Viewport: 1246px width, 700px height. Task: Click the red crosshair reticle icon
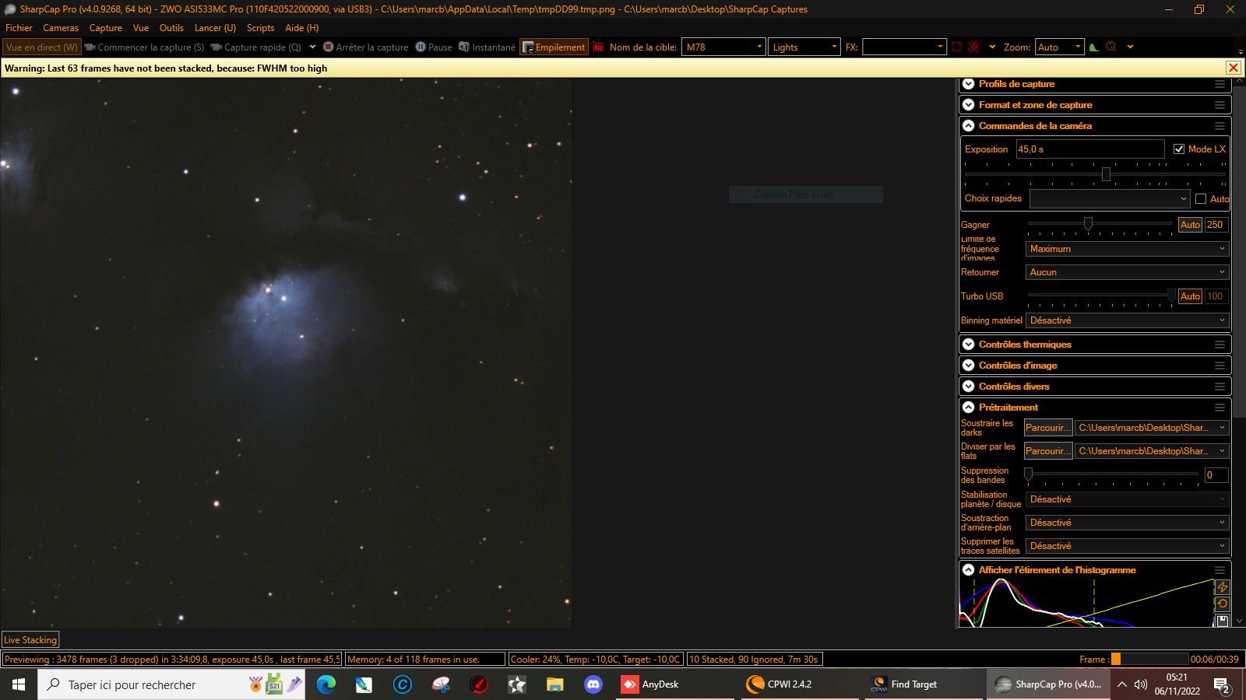(x=973, y=47)
